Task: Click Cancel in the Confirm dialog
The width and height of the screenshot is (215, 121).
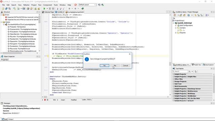Action: 125,66
